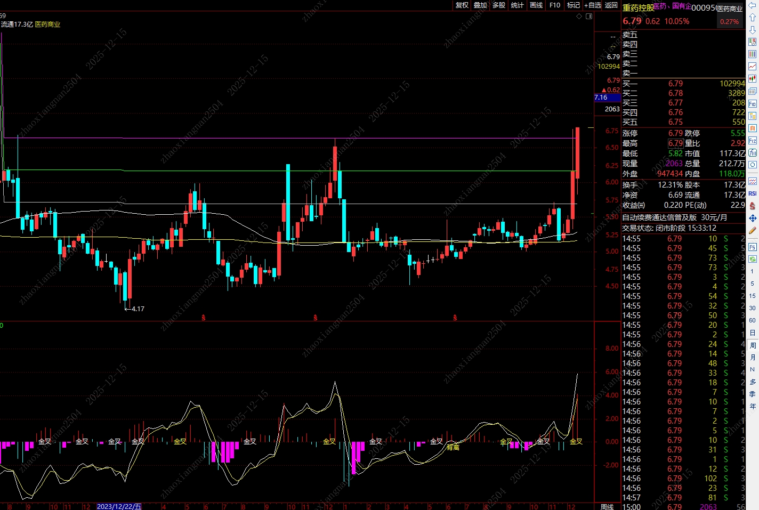Open the f(x) formula icon
The image size is (759, 510).
pyautogui.click(x=752, y=152)
